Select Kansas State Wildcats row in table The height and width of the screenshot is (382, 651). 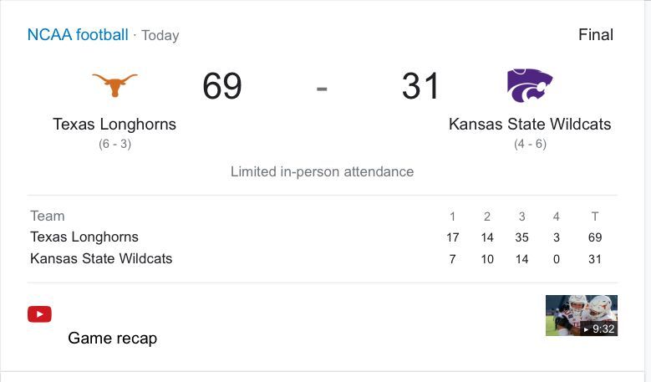pos(101,259)
